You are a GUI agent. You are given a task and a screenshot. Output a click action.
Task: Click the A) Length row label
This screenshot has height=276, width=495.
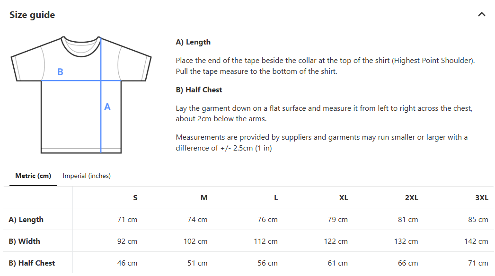26,220
